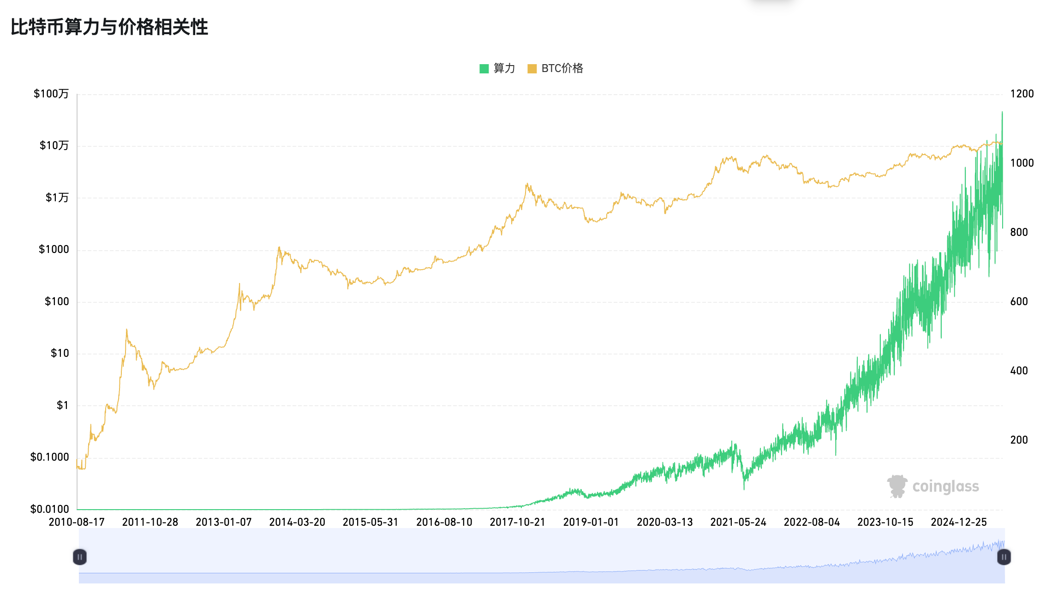Click the $100万 price axis label
Screen dimensions: 1052x601
coord(51,94)
